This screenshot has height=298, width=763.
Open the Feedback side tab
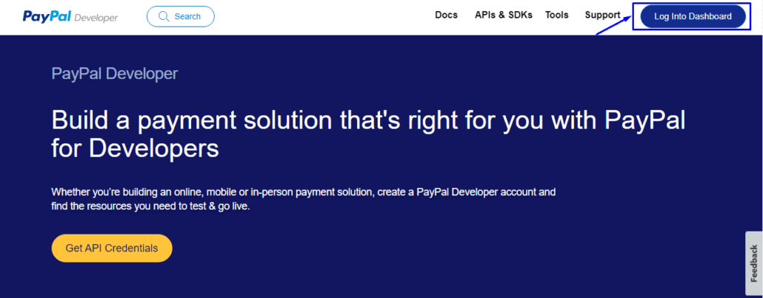pos(754,263)
